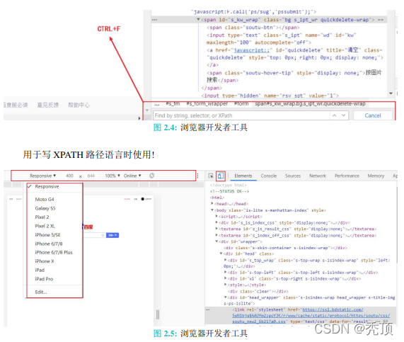
Task: Click the Elements panel scrollbar down arrow
Action: 391,93
